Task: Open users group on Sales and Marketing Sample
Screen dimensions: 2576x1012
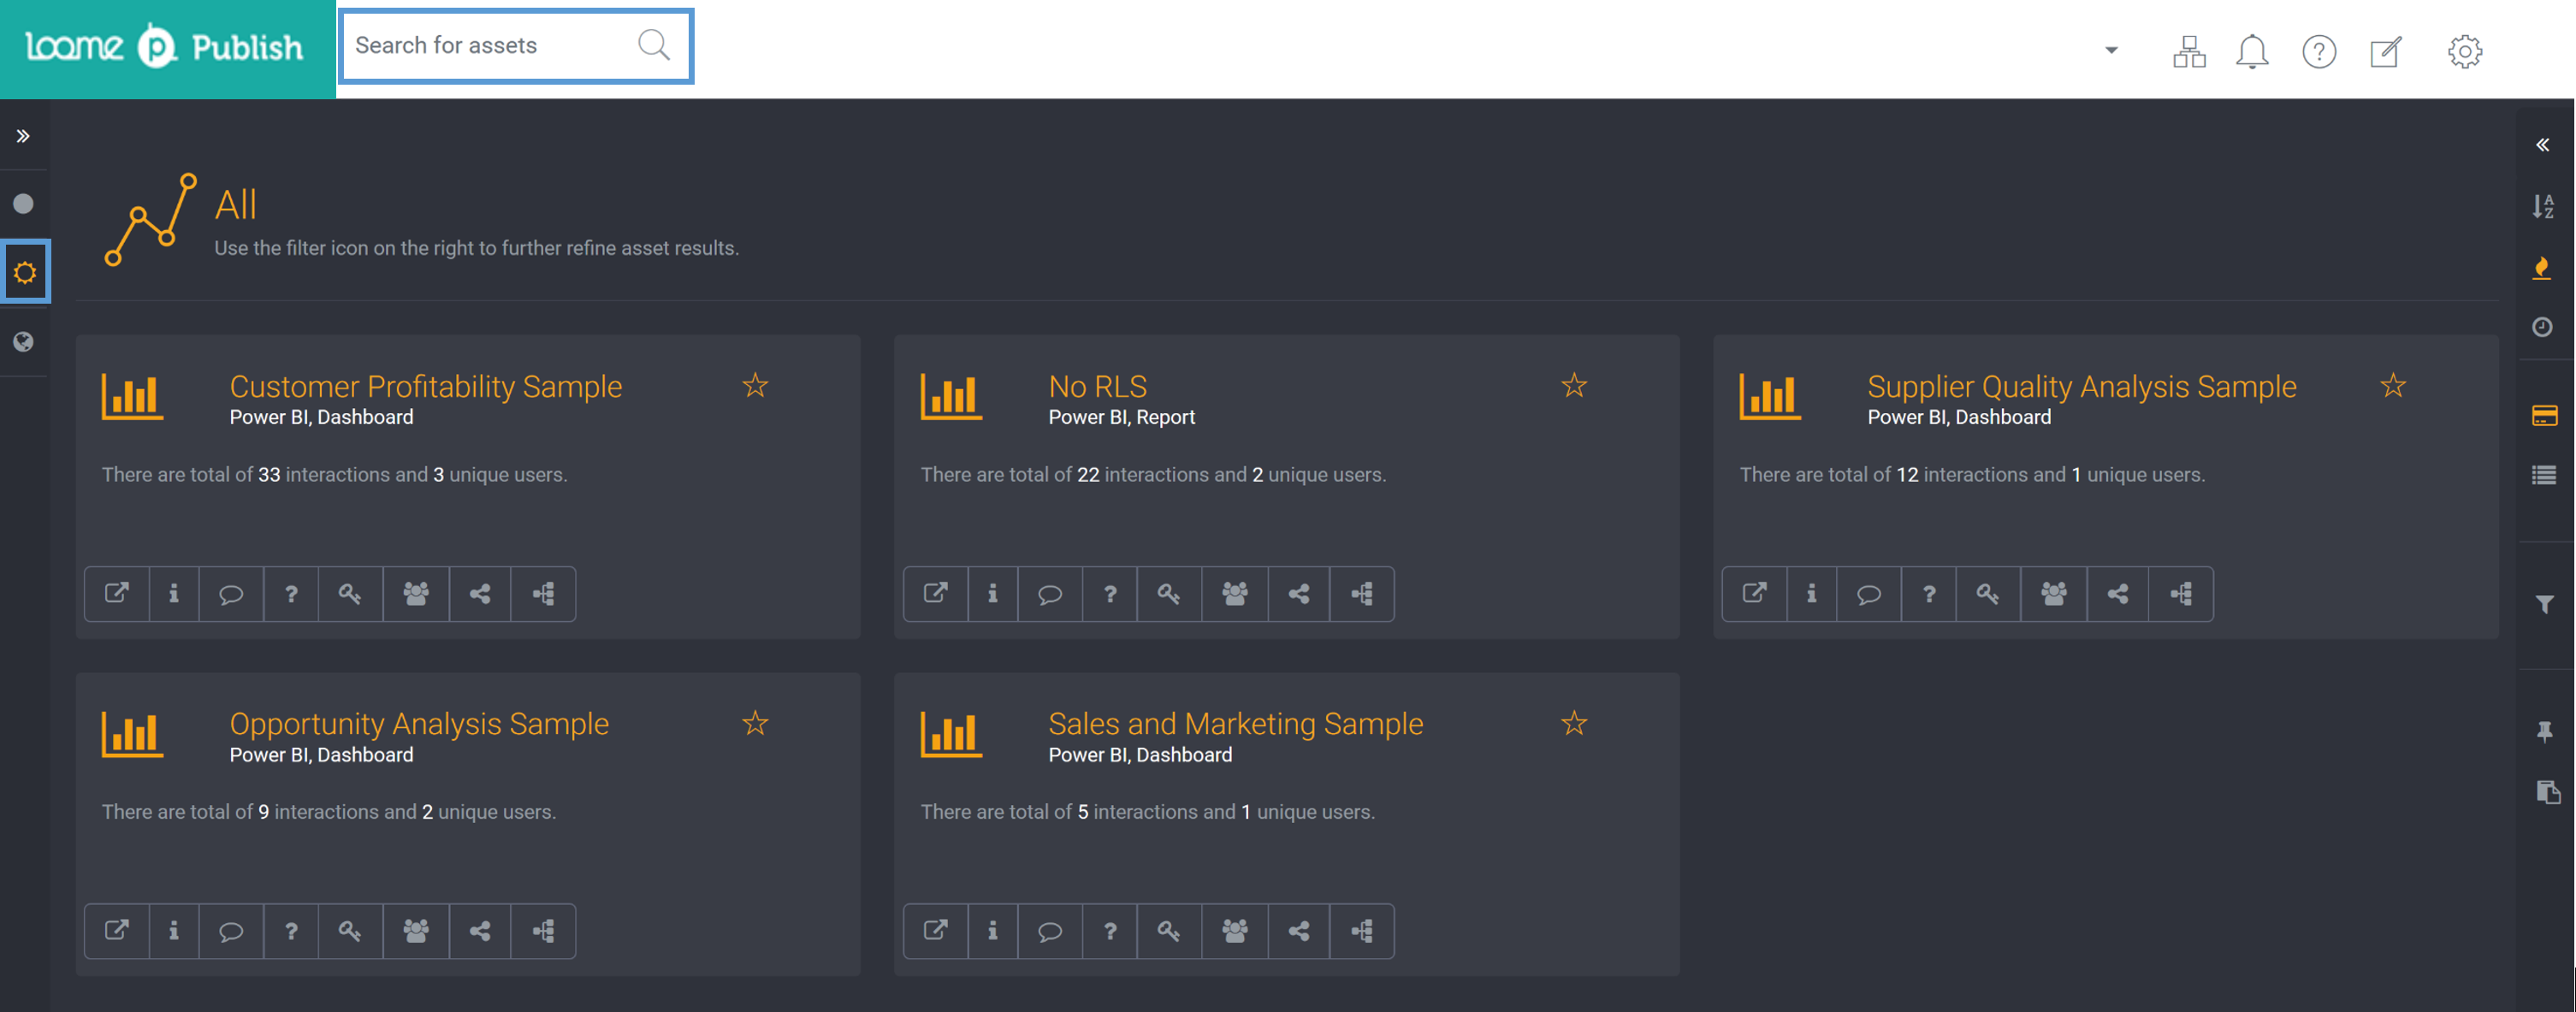Action: [x=1234, y=931]
